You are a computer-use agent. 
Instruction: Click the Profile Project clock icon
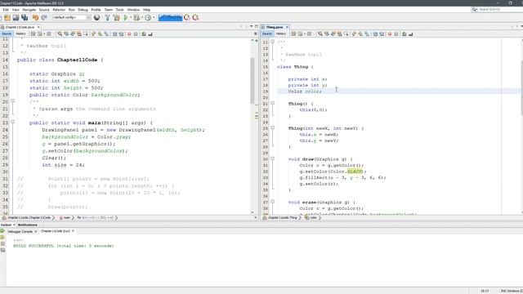pos(148,18)
